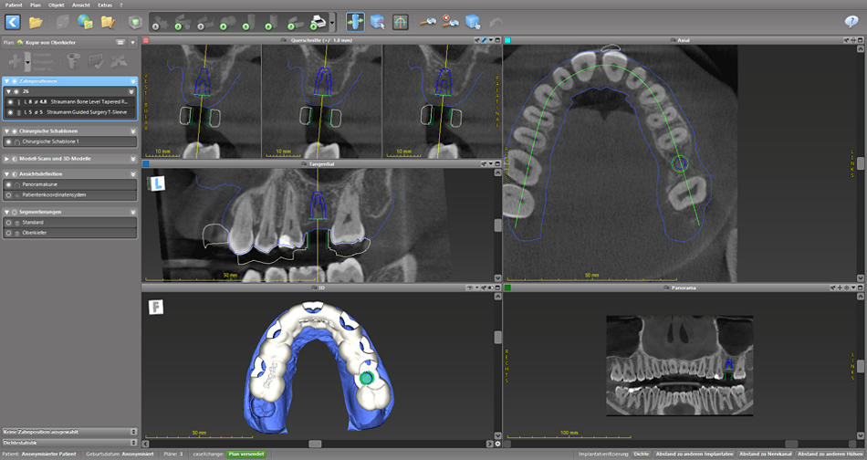Click the panoramic curve arch icon
The width and height of the screenshot is (867, 460).
tap(401, 22)
